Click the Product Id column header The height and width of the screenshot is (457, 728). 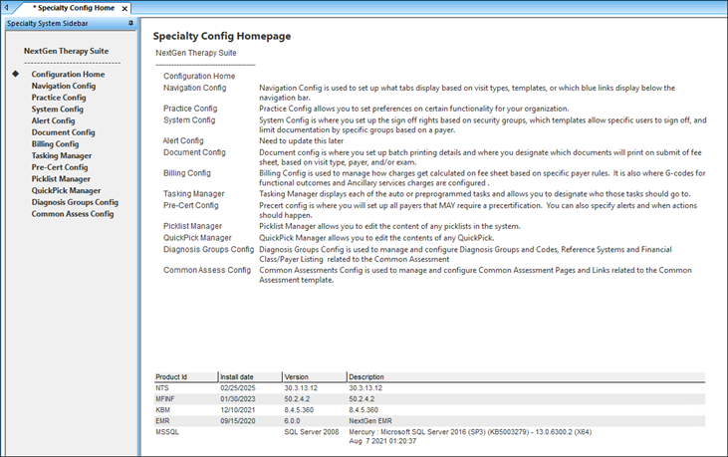185,376
